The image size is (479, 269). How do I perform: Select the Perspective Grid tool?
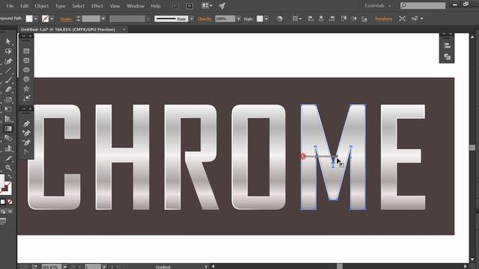click(x=8, y=119)
